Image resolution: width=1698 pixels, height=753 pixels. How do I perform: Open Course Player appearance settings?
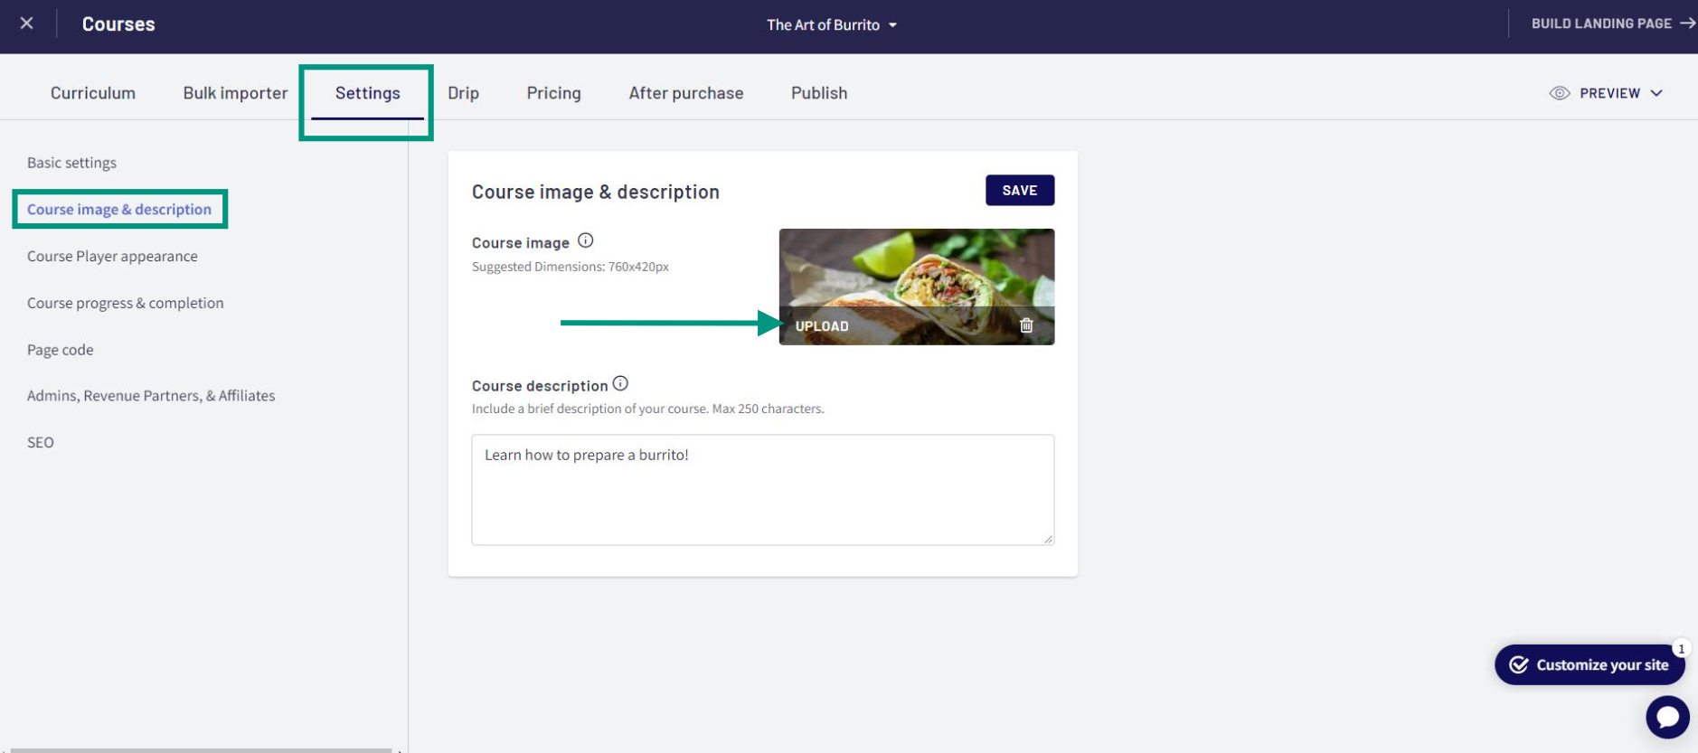112,257
